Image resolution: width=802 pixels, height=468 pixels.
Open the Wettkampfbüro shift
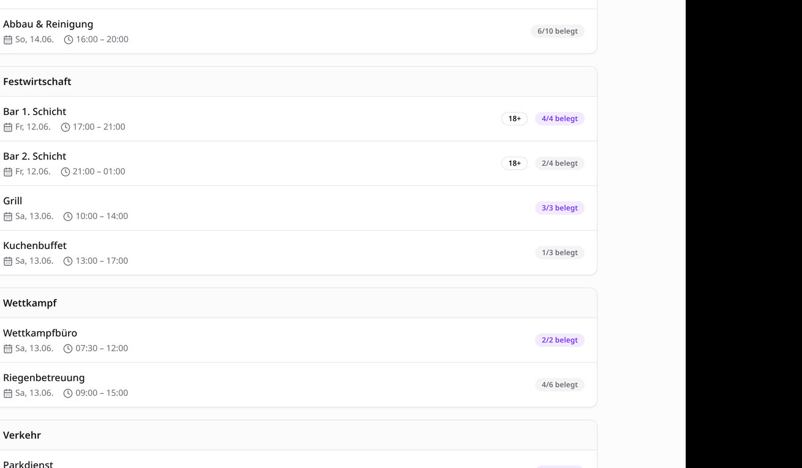(40, 333)
